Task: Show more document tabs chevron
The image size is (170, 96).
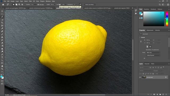Action: [x=133, y=8]
